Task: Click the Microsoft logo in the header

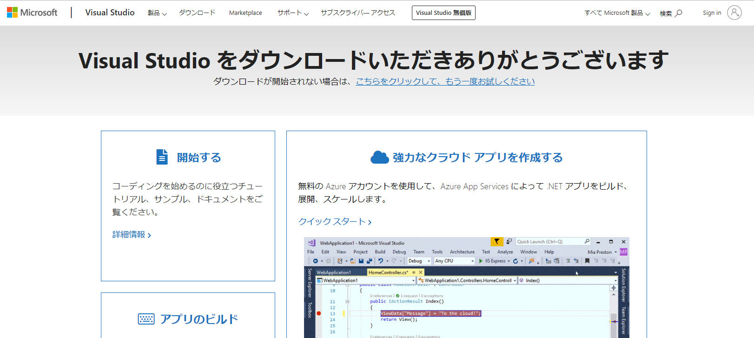Action: 32,13
